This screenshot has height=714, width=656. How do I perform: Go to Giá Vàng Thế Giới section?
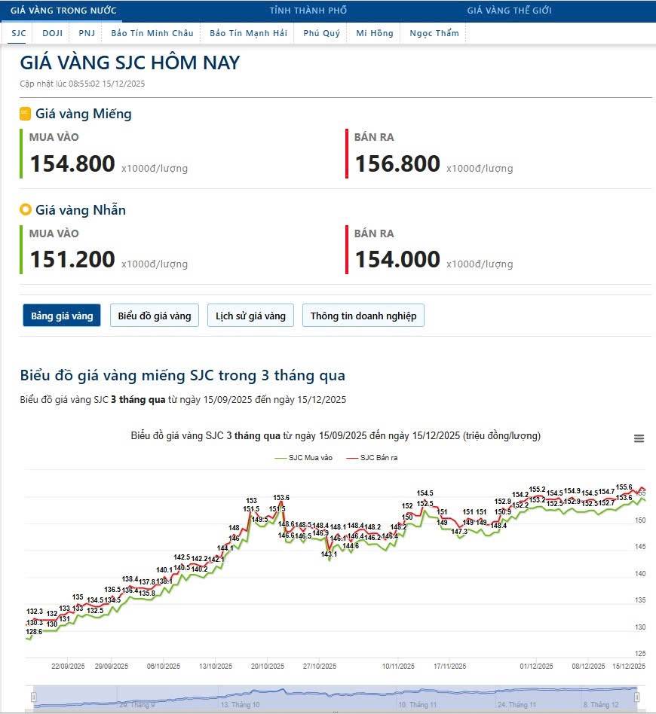(509, 11)
